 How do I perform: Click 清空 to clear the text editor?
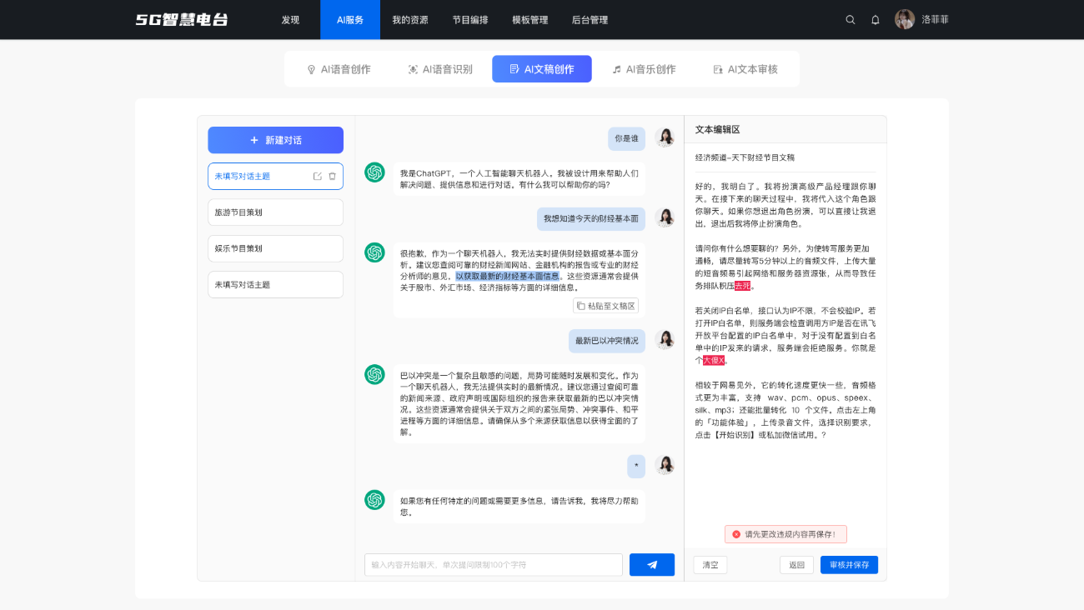710,565
